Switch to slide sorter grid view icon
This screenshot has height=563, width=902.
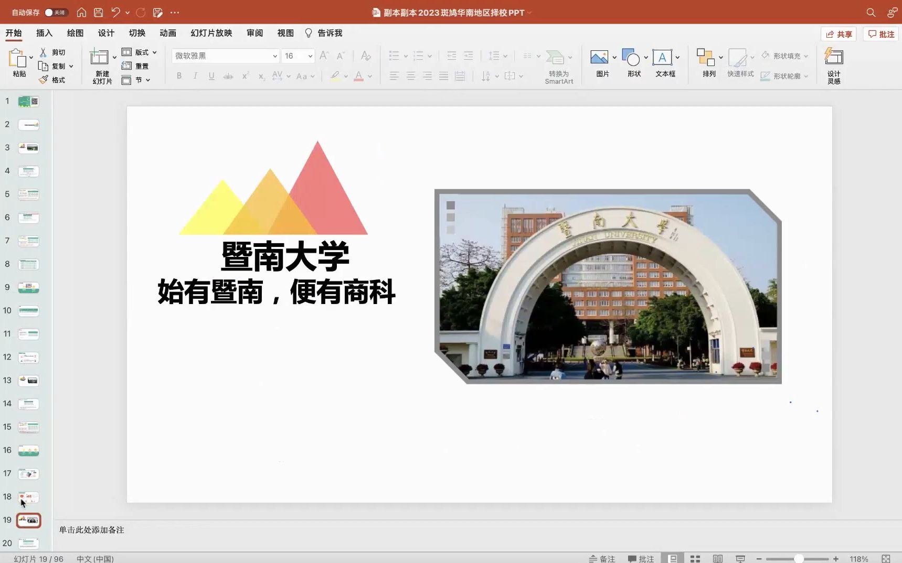coord(695,559)
